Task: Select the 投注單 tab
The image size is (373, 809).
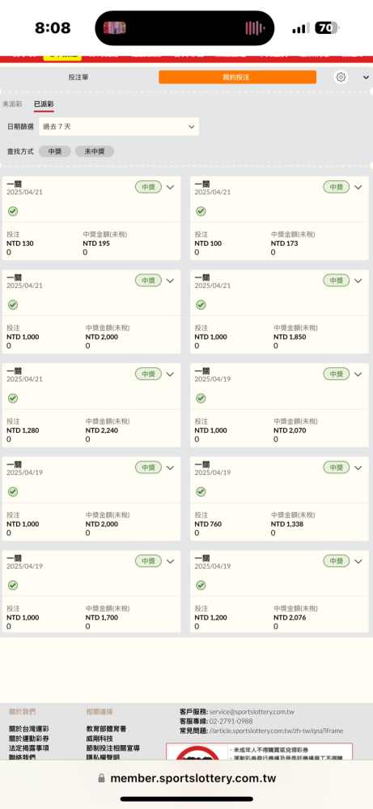Action: [78, 77]
